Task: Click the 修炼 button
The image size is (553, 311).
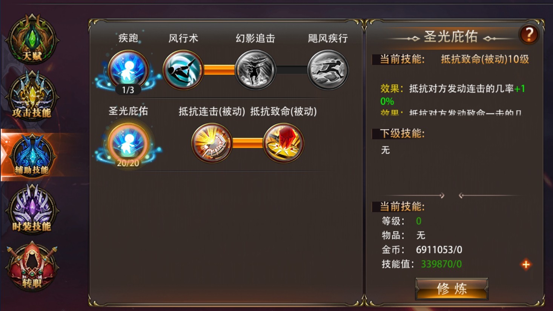Action: tap(452, 289)
